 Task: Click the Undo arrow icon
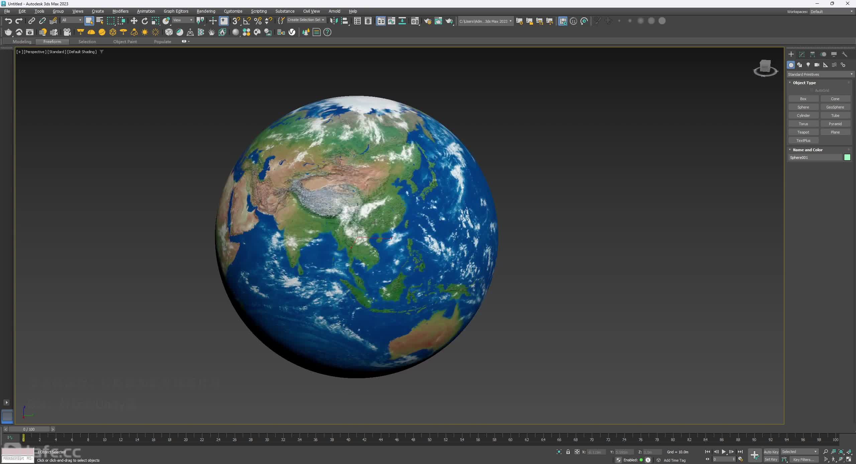point(8,21)
